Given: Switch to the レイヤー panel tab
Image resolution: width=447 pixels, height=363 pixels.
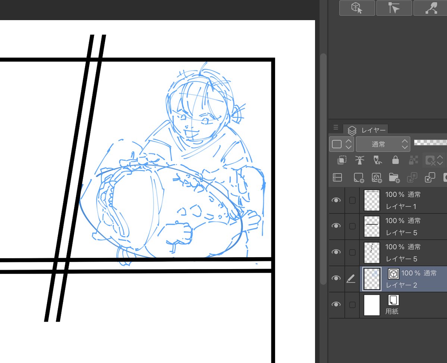Looking at the screenshot, I should 366,130.
